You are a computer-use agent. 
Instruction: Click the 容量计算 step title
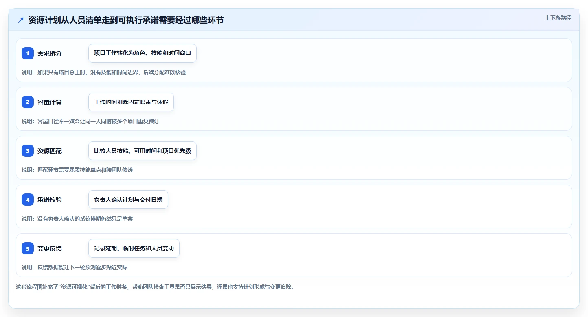[x=50, y=102]
